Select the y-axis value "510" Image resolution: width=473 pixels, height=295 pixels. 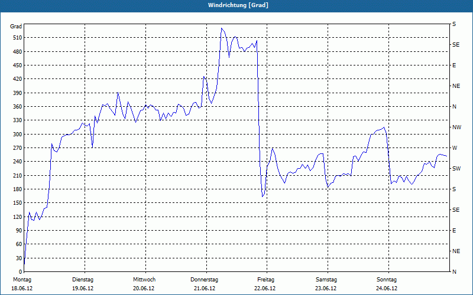[x=18, y=38]
